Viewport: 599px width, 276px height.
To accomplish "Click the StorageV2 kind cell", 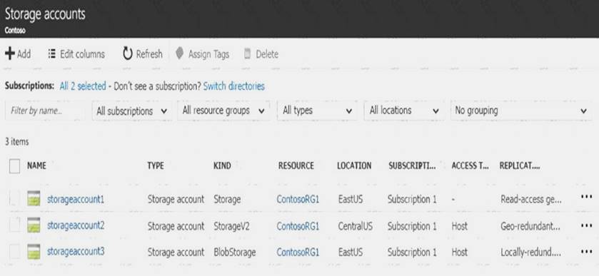I will [231, 226].
